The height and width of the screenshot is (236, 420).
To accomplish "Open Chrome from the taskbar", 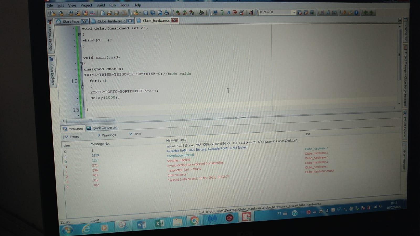I will coord(194,221).
